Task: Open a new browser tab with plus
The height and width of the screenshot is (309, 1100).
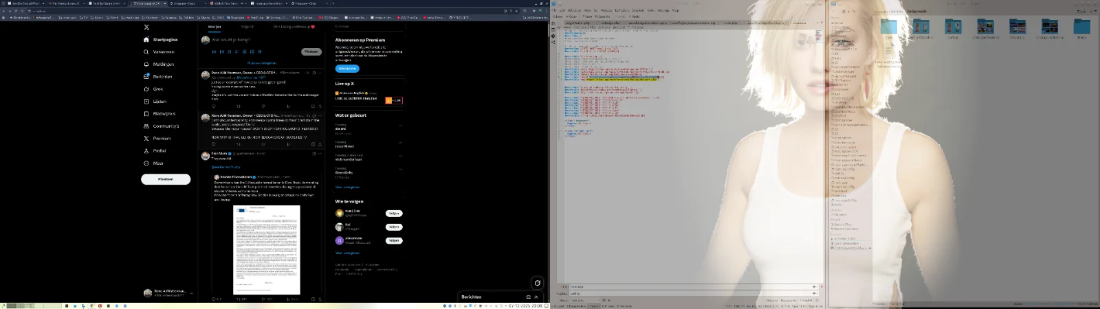Action: [x=333, y=3]
